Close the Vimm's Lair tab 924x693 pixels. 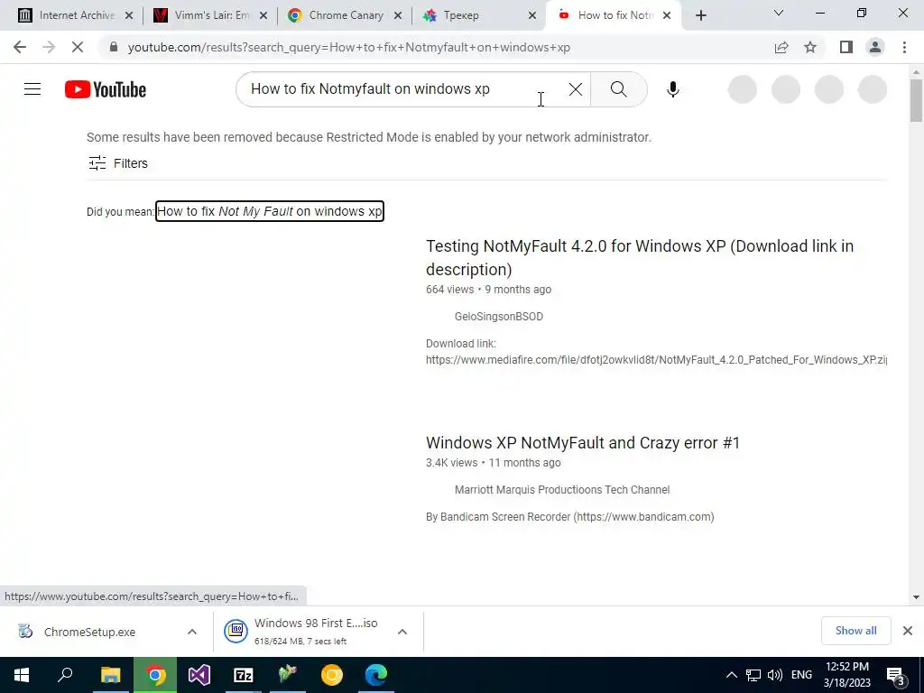coord(263,16)
